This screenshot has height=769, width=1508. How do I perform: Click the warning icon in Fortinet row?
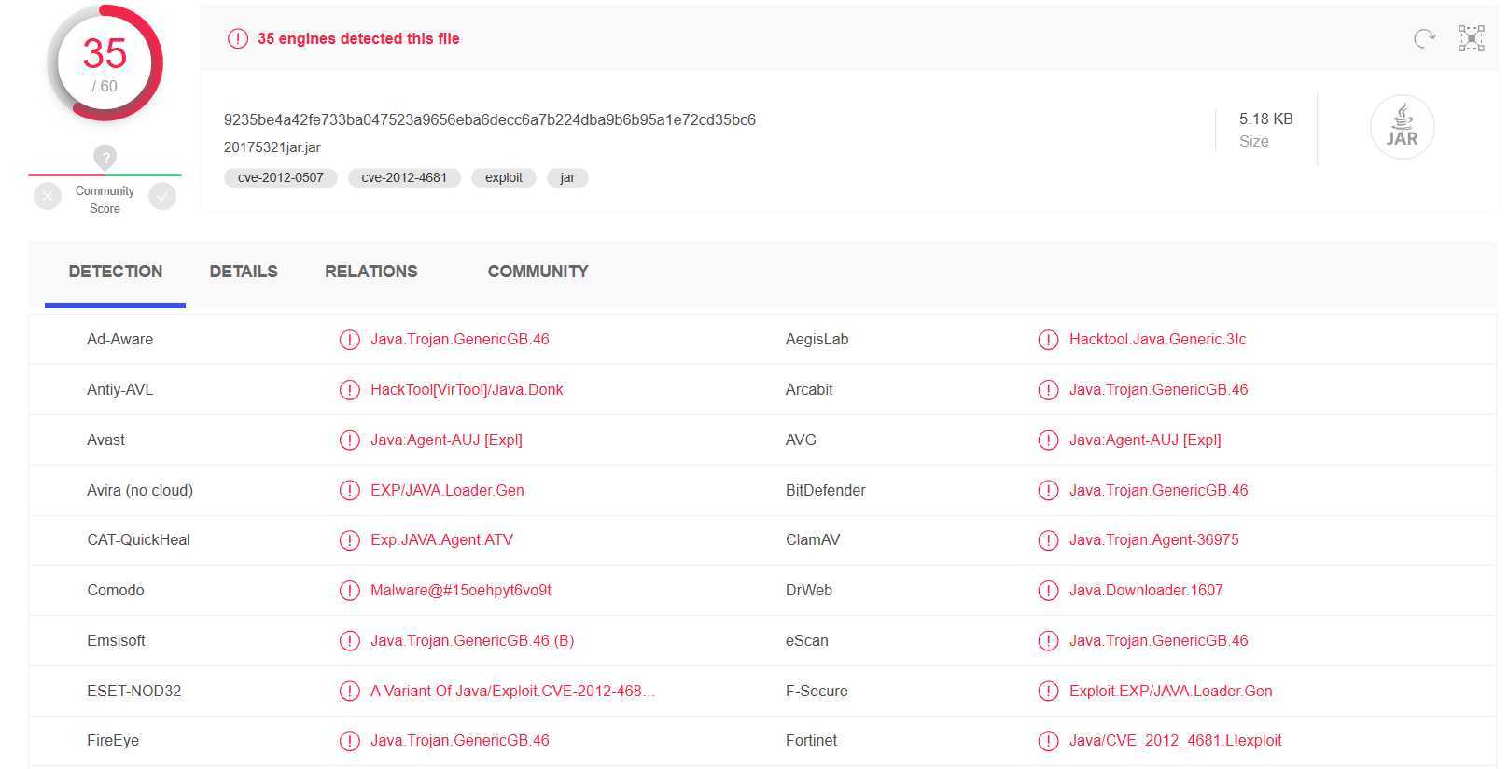click(x=1048, y=741)
